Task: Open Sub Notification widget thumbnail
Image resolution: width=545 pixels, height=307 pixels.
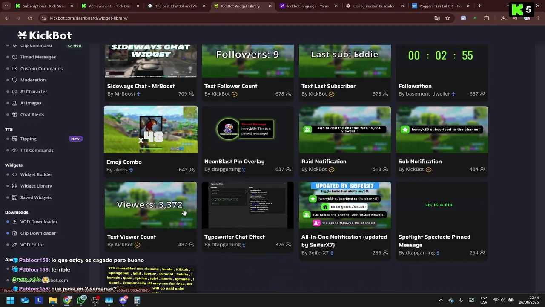Action: pos(442,130)
